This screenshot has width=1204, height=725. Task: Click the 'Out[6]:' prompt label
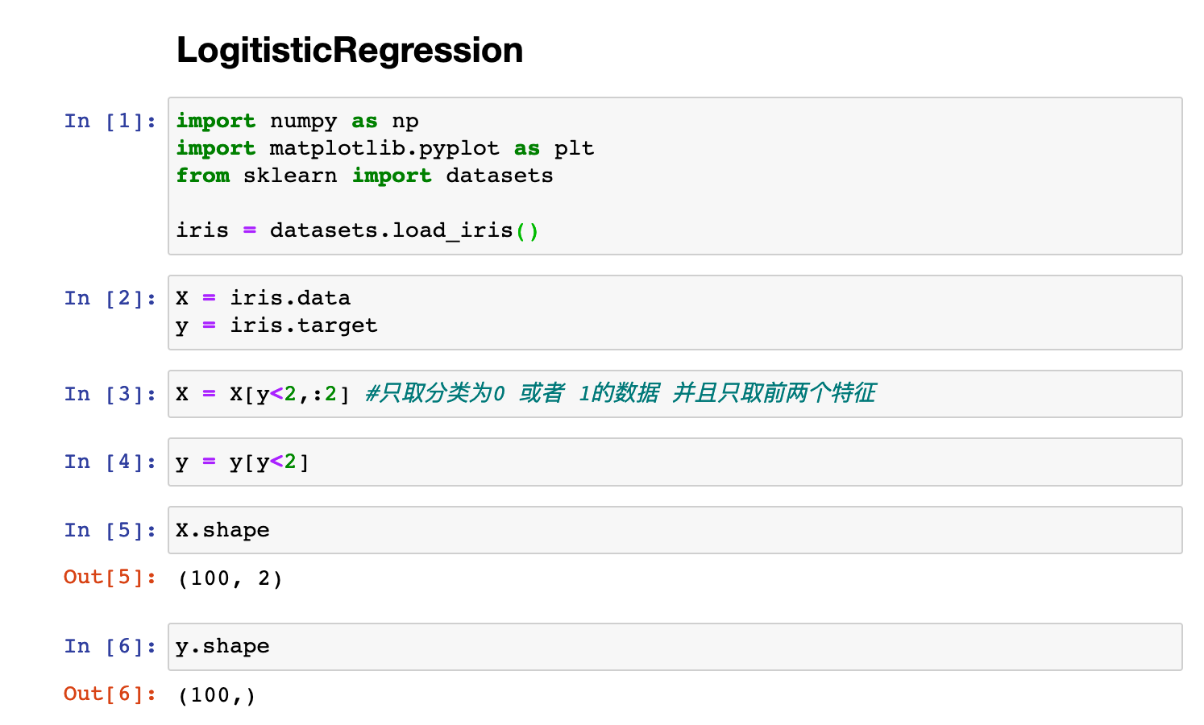(110, 694)
